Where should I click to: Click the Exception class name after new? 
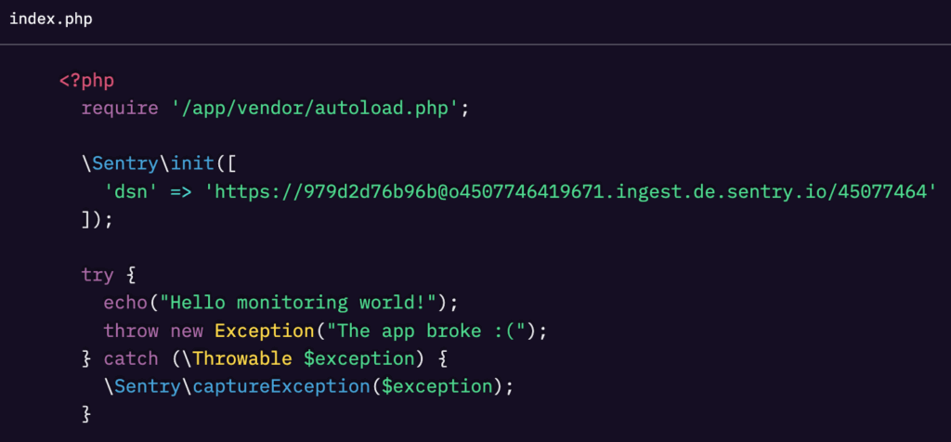click(264, 331)
